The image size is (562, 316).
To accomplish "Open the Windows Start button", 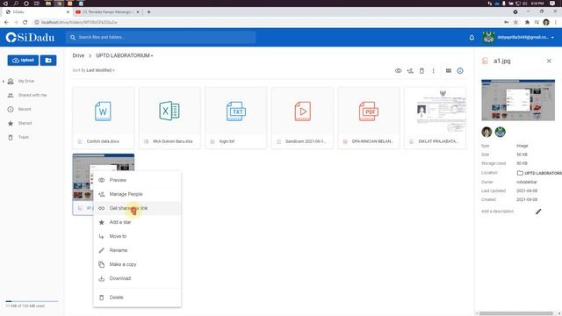I will (x=5, y=4).
